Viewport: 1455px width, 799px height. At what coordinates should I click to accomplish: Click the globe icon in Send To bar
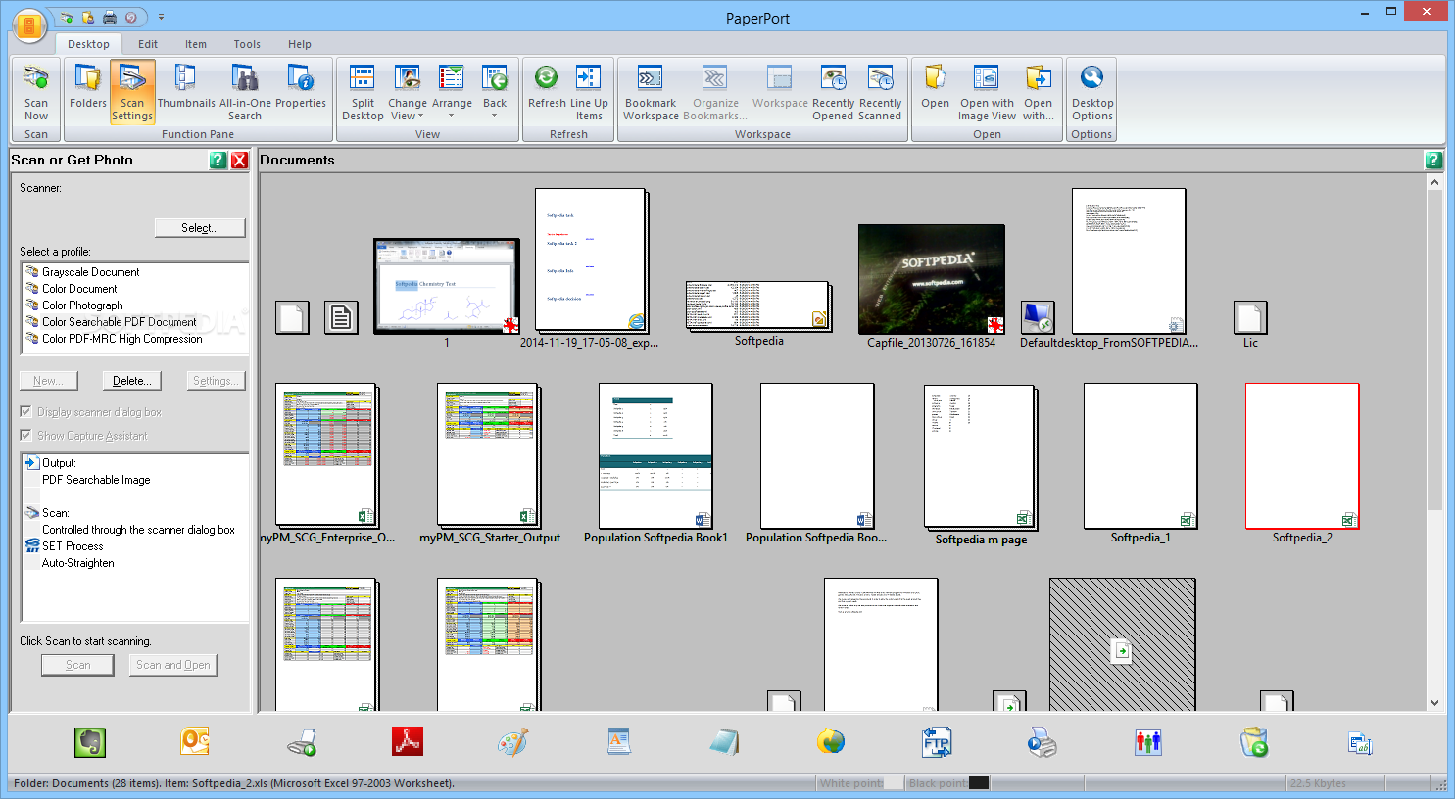coord(831,742)
